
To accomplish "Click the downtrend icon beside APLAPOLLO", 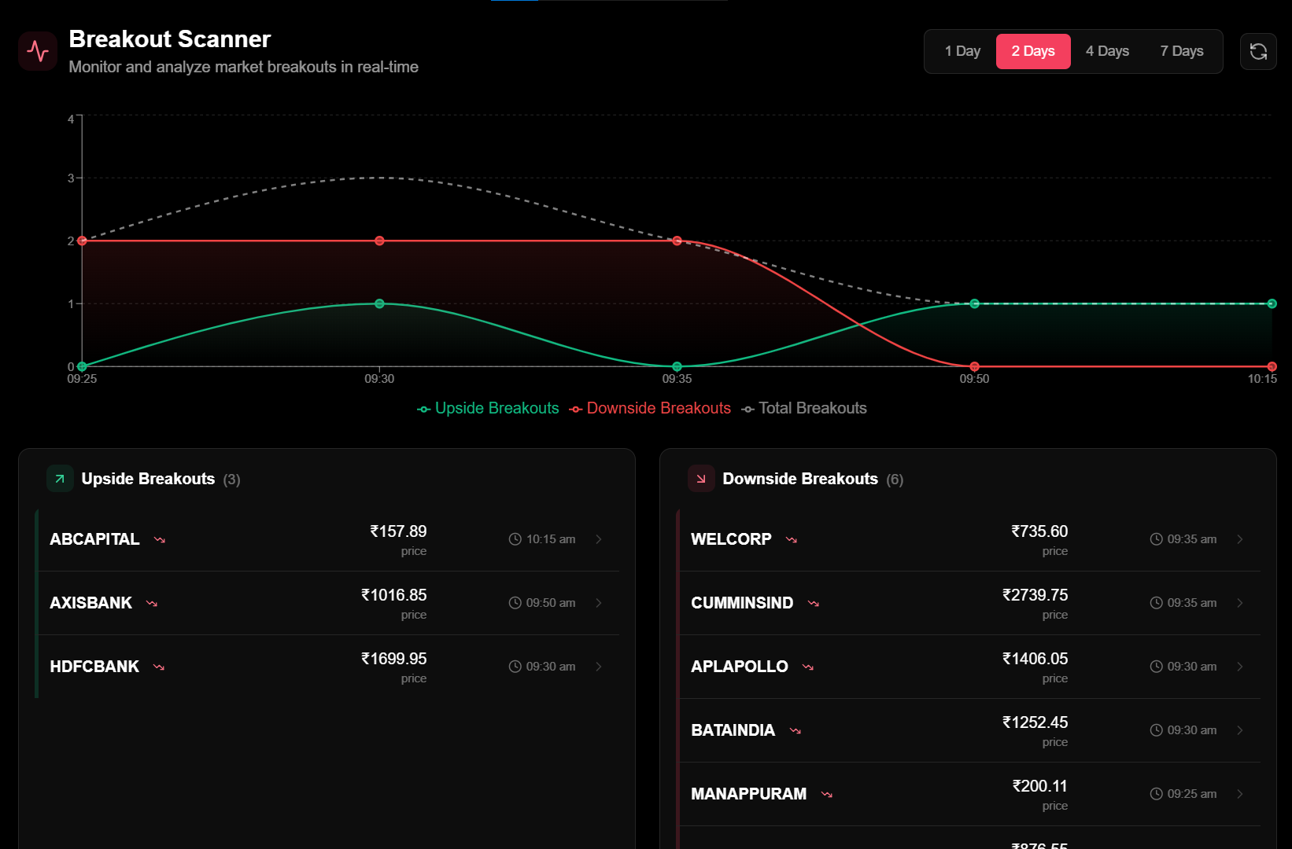I will pyautogui.click(x=808, y=667).
